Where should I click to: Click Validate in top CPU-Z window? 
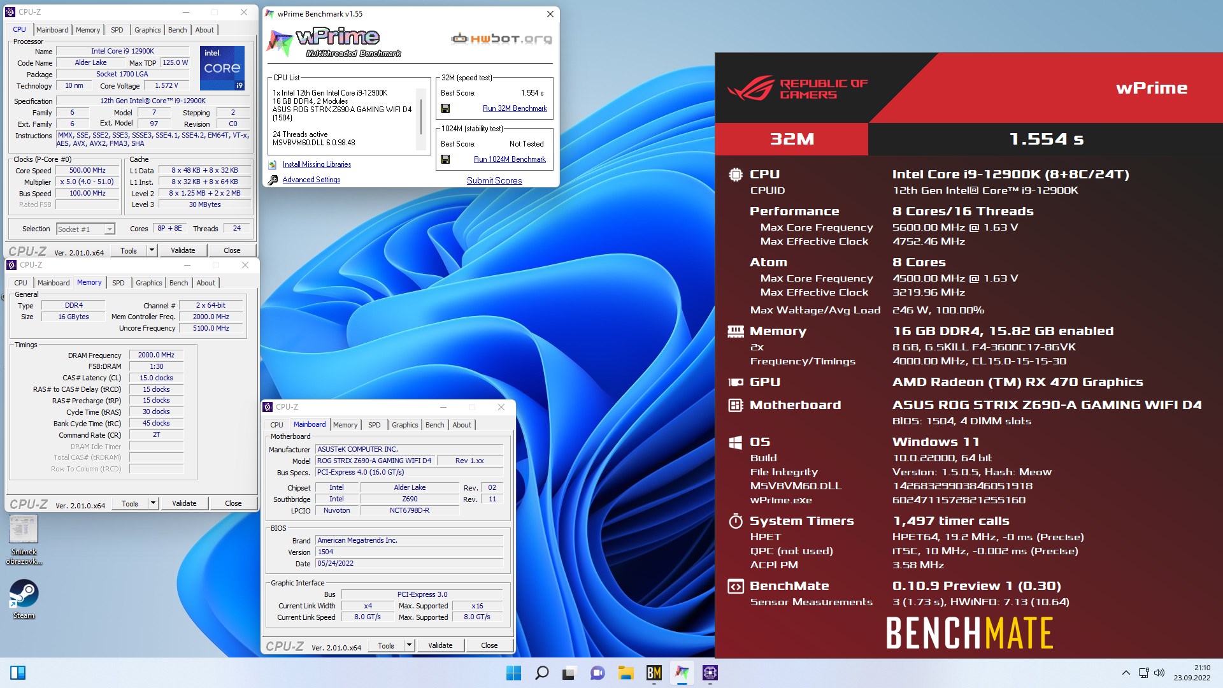[183, 250]
